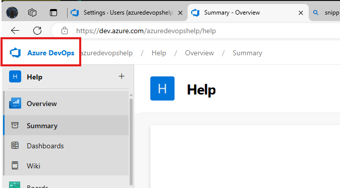
Task: Go back with browser back arrow
Action: (15, 31)
